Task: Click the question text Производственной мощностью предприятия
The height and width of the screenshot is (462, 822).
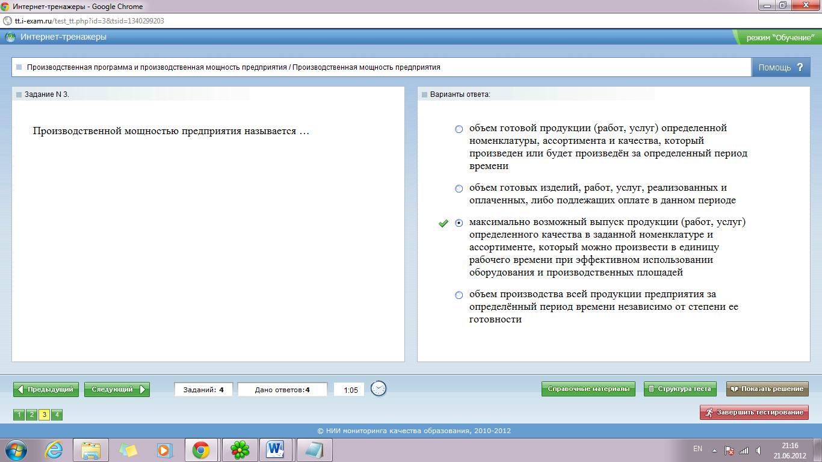Action: click(x=171, y=131)
